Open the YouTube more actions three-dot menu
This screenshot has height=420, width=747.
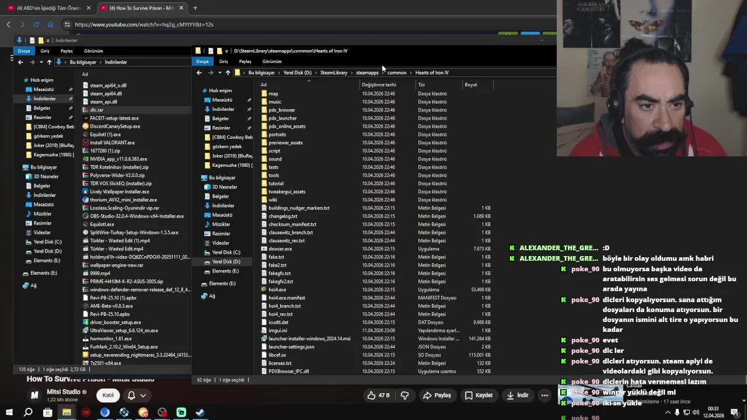(544, 395)
